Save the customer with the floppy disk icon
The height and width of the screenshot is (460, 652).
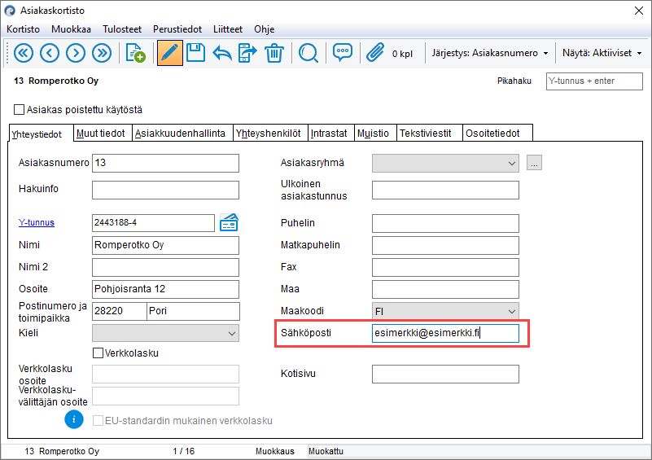[195, 53]
